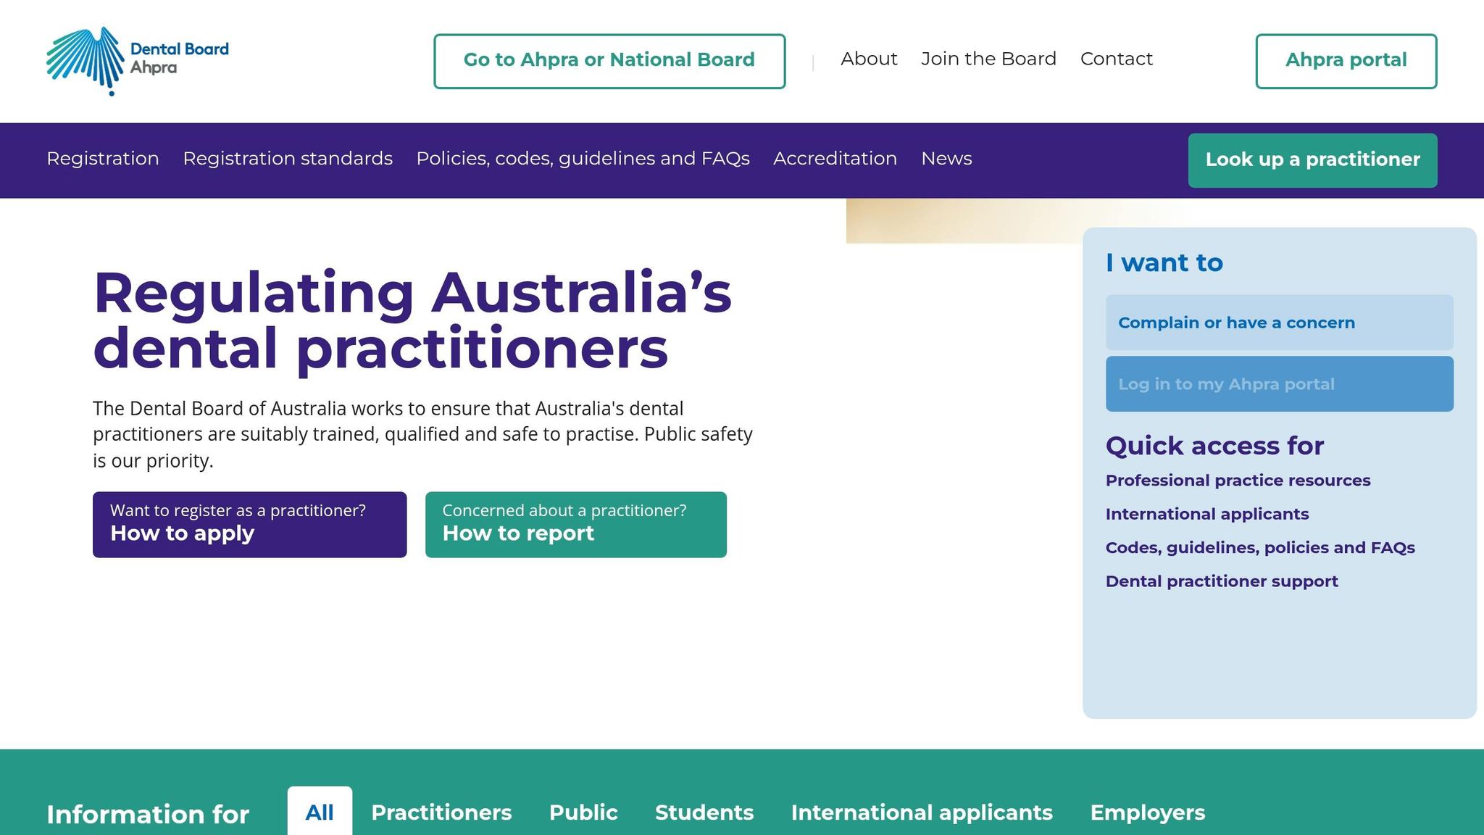Click the How to report button
This screenshot has width=1484, height=835.
point(575,525)
